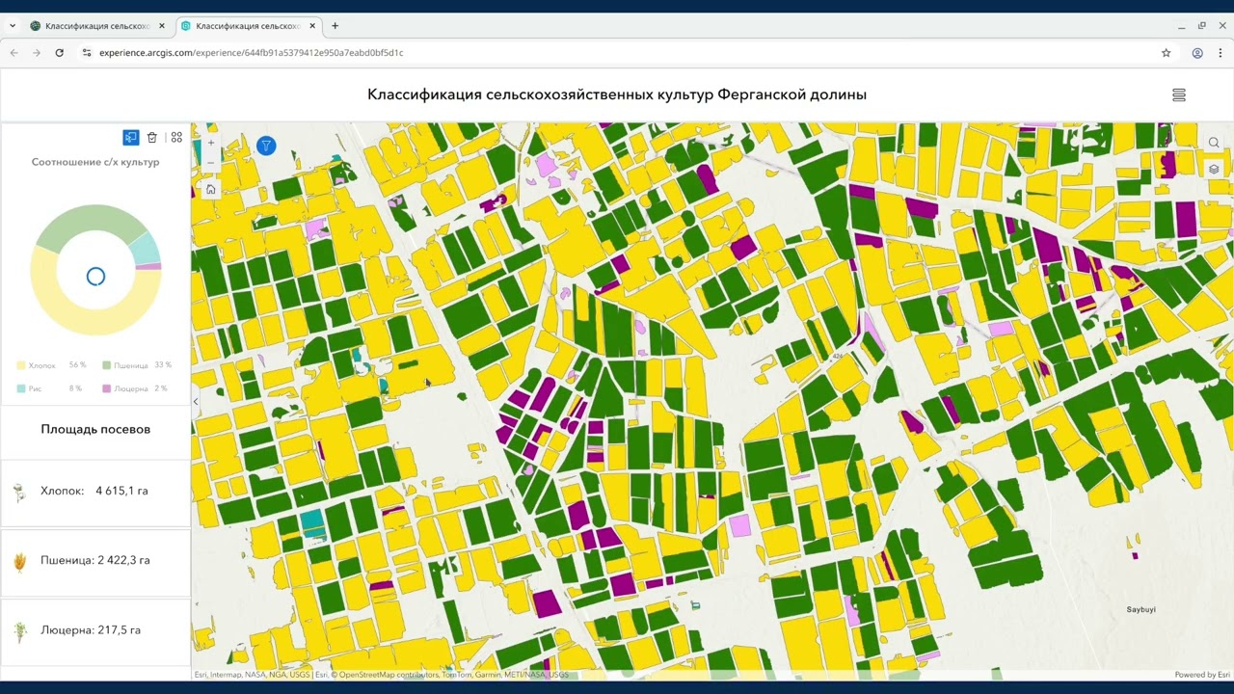Click the 'Площадь посевов' heading
The height and width of the screenshot is (694, 1234).
[x=95, y=429]
